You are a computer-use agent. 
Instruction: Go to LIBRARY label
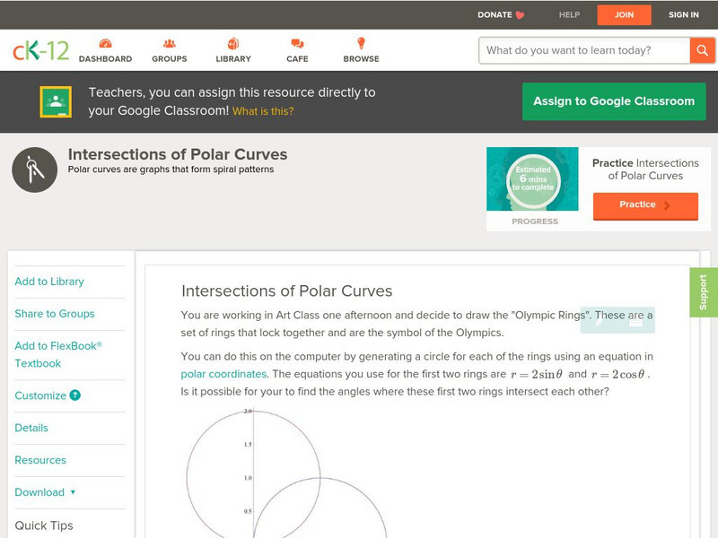coord(233,58)
